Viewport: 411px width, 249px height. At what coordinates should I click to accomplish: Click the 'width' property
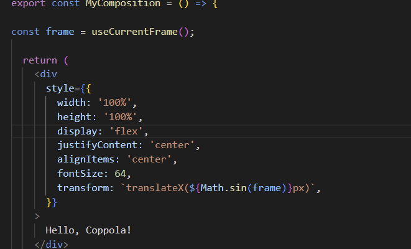click(x=72, y=102)
